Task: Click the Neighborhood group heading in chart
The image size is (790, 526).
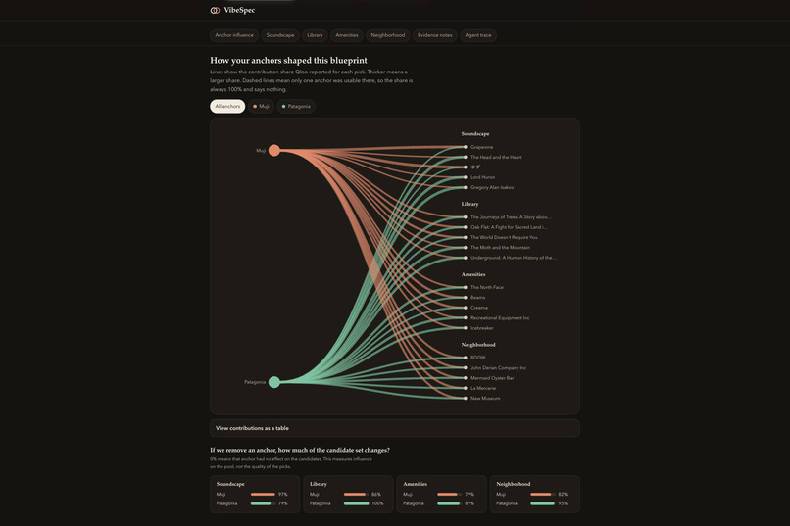Action: click(x=478, y=345)
